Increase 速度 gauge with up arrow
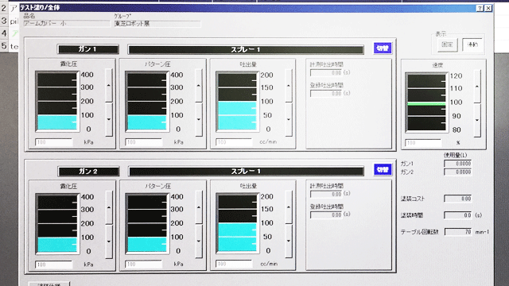The height and width of the screenshot is (286, 509). pos(477,87)
